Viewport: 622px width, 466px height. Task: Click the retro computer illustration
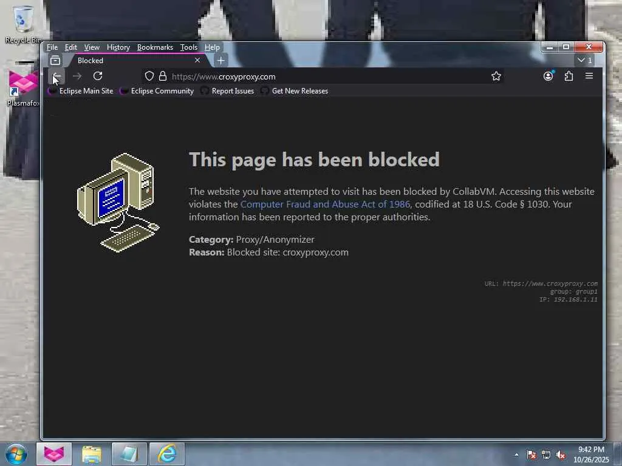pyautogui.click(x=118, y=202)
